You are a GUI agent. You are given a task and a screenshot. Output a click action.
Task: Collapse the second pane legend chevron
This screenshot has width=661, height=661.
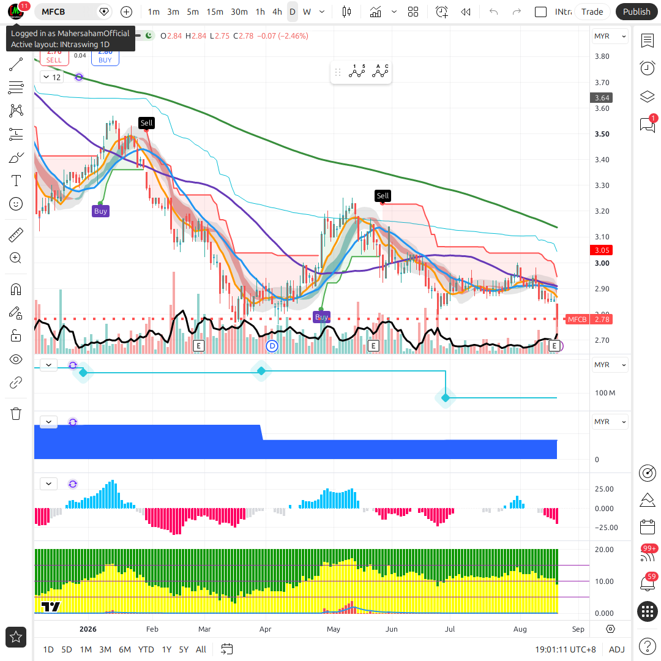click(48, 365)
